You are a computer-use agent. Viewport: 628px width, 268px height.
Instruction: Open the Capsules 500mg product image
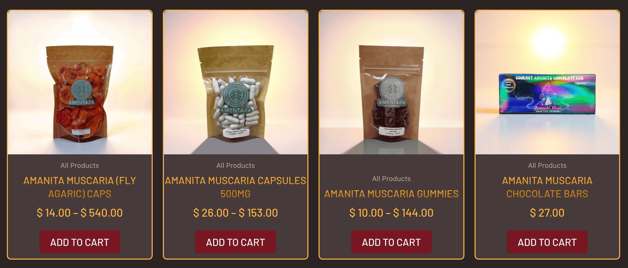235,82
